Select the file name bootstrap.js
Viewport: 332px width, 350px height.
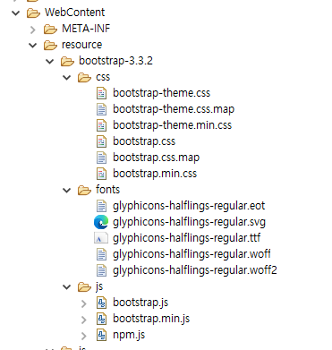pos(140,303)
